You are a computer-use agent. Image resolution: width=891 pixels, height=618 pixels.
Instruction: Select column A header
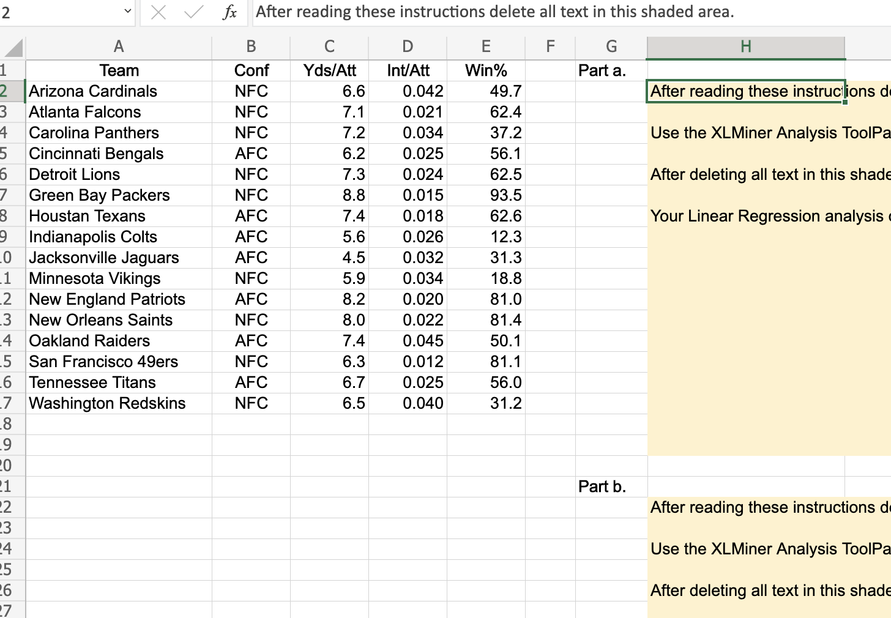pos(118,47)
